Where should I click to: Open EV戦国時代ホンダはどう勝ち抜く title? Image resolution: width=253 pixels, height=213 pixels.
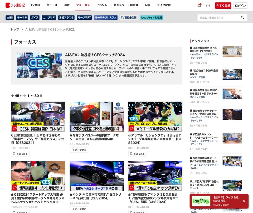coord(153,198)
